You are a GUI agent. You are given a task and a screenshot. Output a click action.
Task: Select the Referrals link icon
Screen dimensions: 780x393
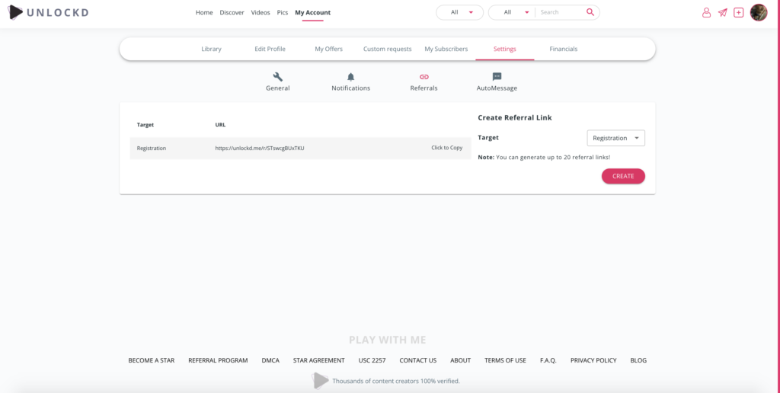coord(424,77)
